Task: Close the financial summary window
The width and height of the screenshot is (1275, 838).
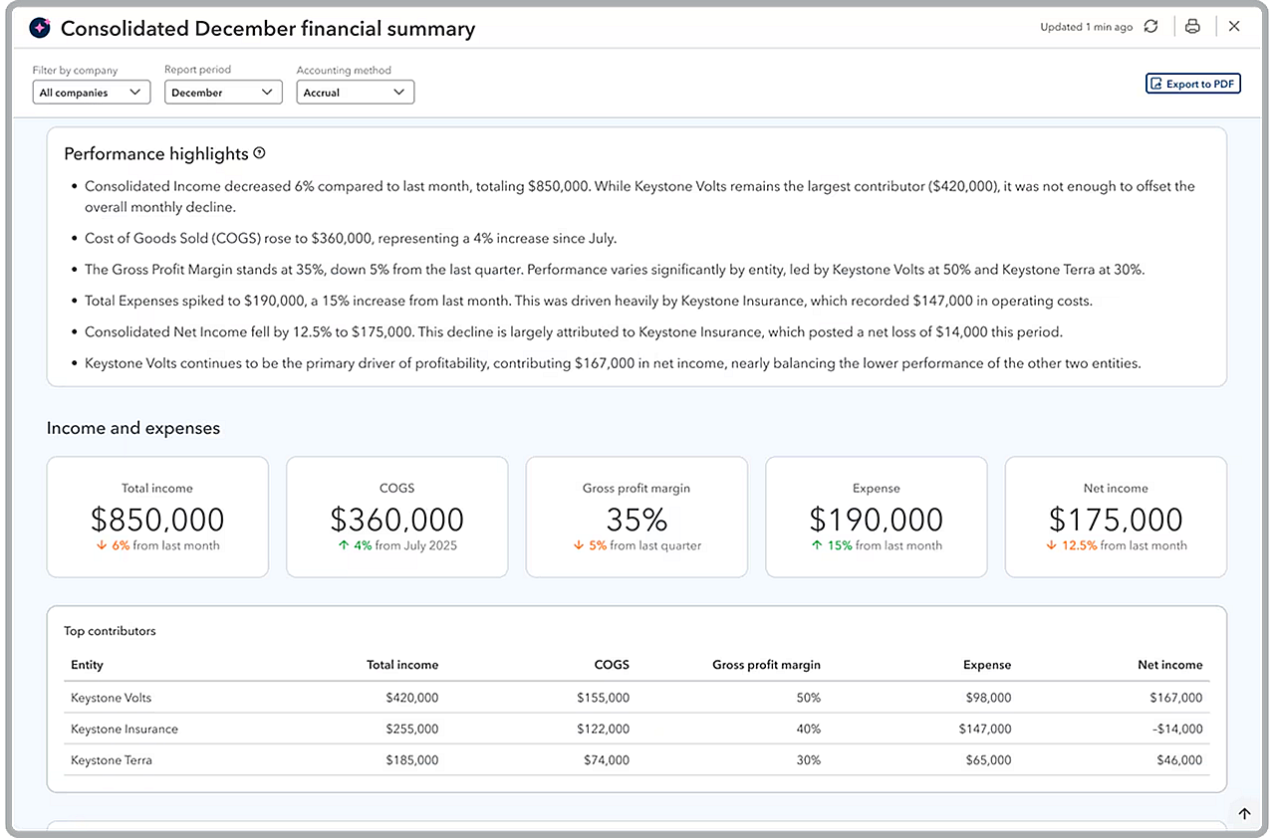Action: (x=1234, y=27)
